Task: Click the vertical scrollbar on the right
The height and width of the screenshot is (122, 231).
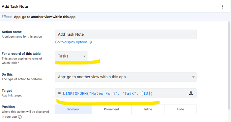Action: tap(229, 65)
